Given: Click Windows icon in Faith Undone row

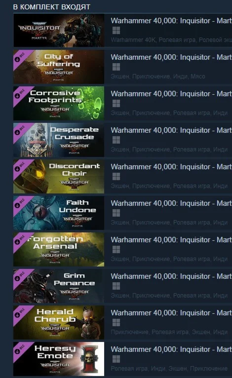Looking at the screenshot, I should [116, 213].
